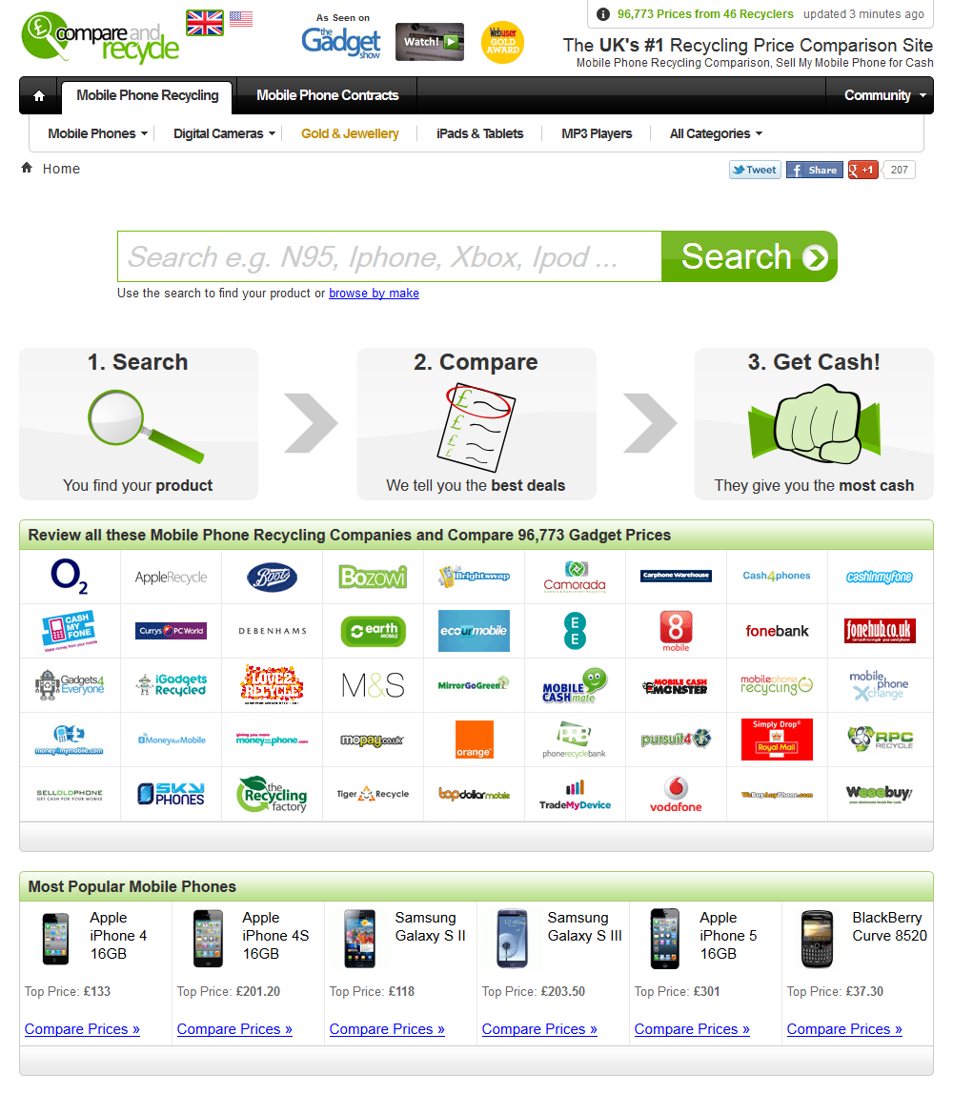Viewport: 953px width, 1095px height.
Task: Click the Webuser Gold Award badge
Action: click(x=502, y=42)
